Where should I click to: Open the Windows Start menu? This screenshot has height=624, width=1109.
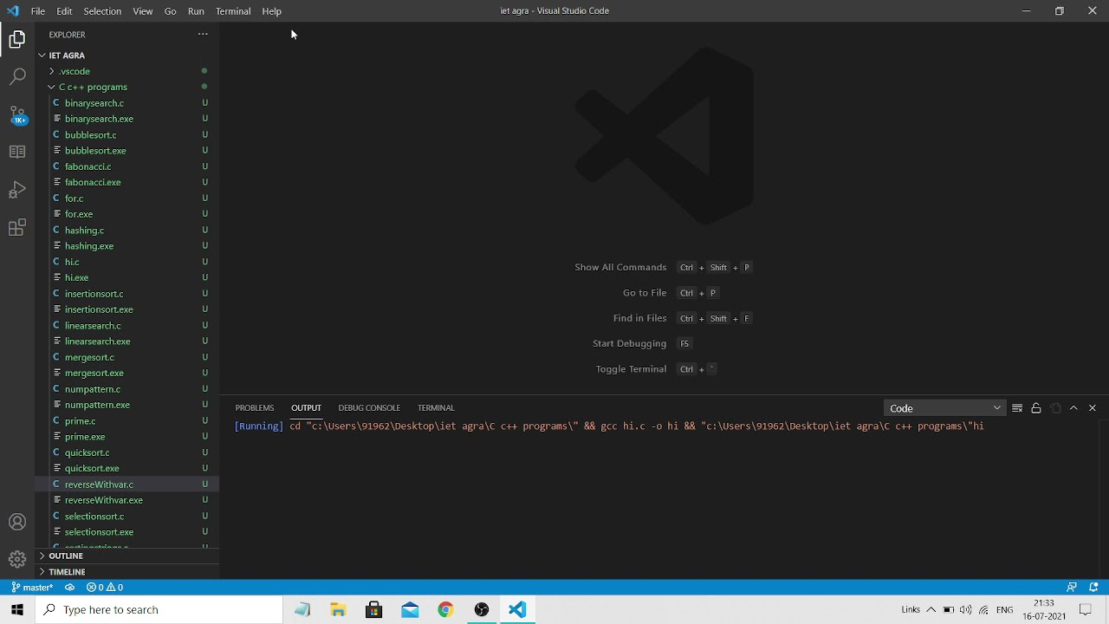[17, 610]
